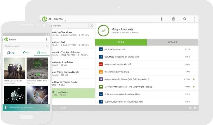Viewport: 213px width, 125px height.
Task: Expand the All Torrents dropdown
Action: click(65, 20)
